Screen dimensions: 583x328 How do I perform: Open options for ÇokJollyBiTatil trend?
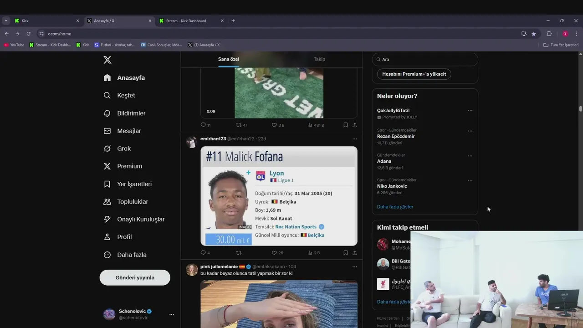pyautogui.click(x=470, y=111)
